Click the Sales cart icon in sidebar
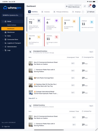The image size is (98, 131). coord(5,36)
